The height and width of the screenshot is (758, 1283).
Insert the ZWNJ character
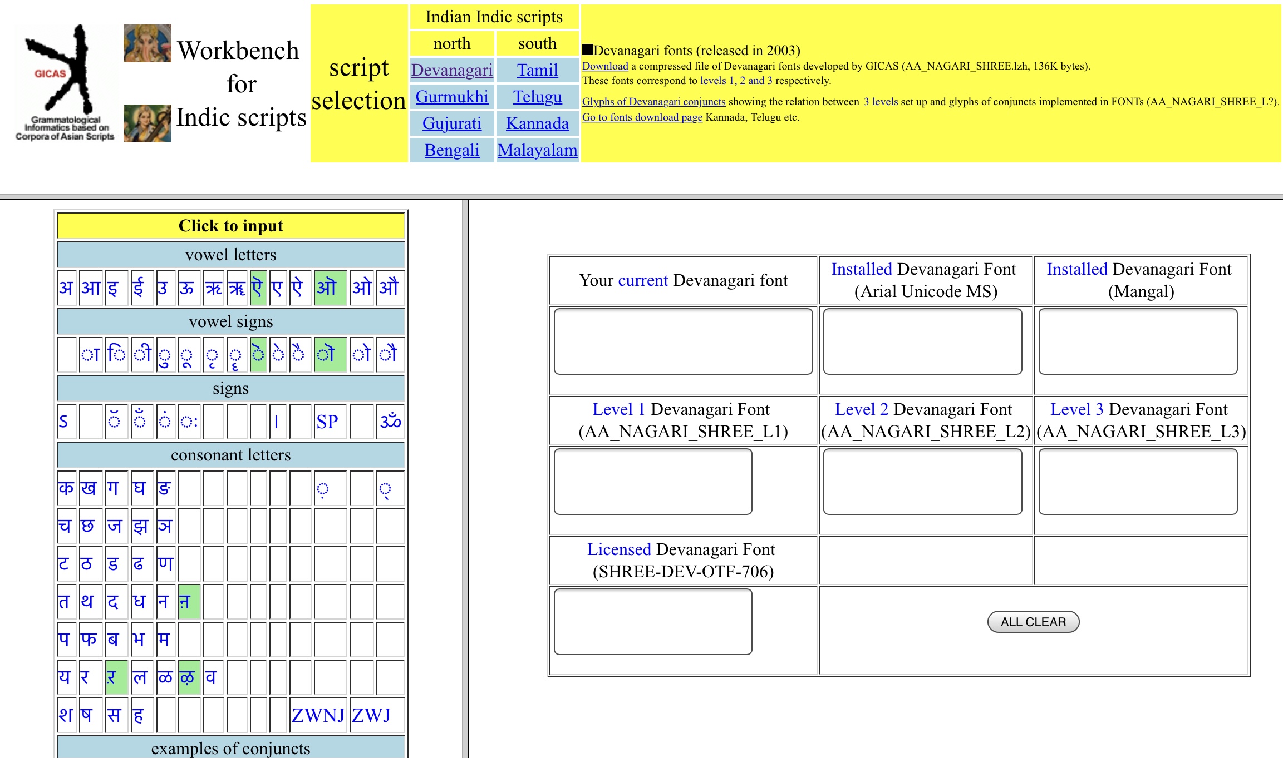coord(318,715)
